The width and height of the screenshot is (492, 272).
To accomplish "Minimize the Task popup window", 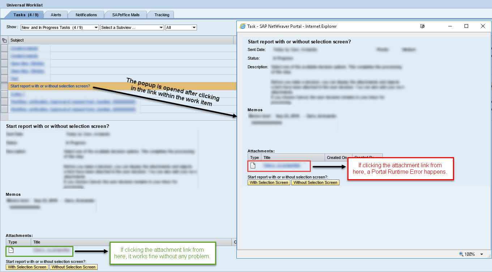I will click(450, 26).
